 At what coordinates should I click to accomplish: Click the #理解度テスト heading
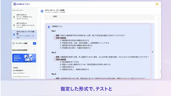57,26
